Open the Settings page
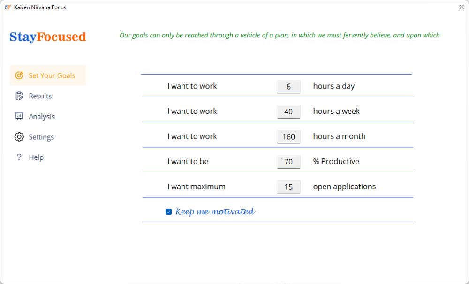 (x=41, y=137)
